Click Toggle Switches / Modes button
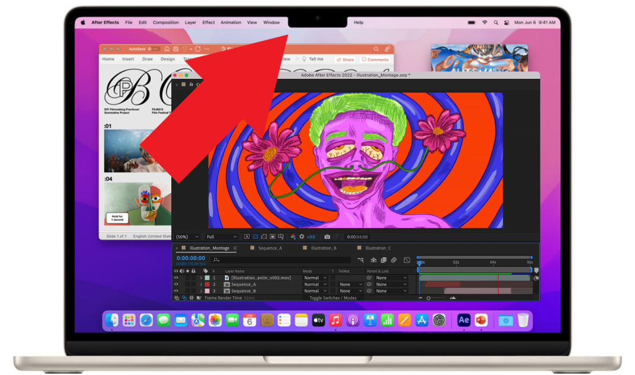 333,298
